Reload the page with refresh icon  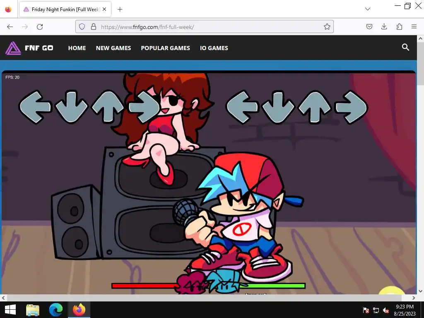(x=40, y=27)
